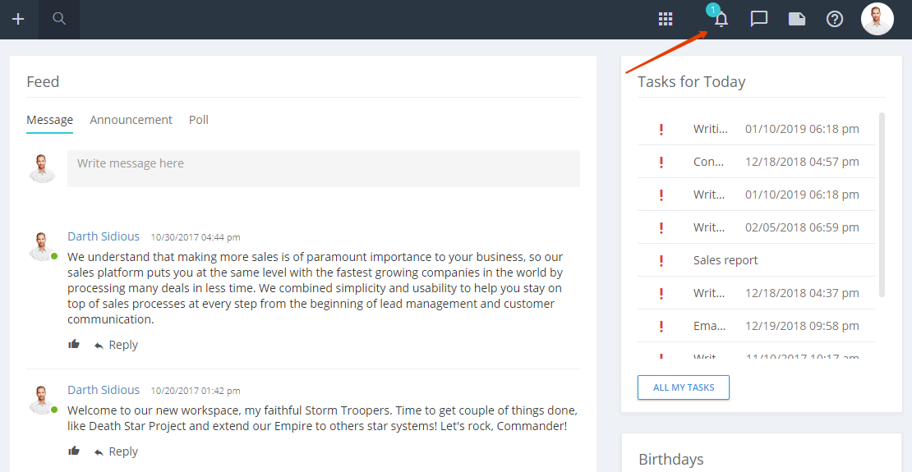Screen dimensions: 912x472
Task: Open Darth Sidious profile link on first post
Action: coord(104,236)
